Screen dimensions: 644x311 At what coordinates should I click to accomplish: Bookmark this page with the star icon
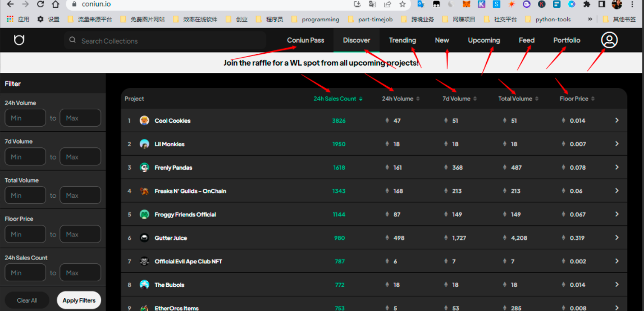click(402, 4)
